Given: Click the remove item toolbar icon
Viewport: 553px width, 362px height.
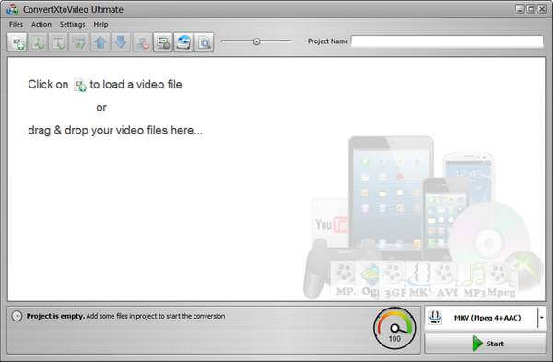Looking at the screenshot, I should 142,42.
